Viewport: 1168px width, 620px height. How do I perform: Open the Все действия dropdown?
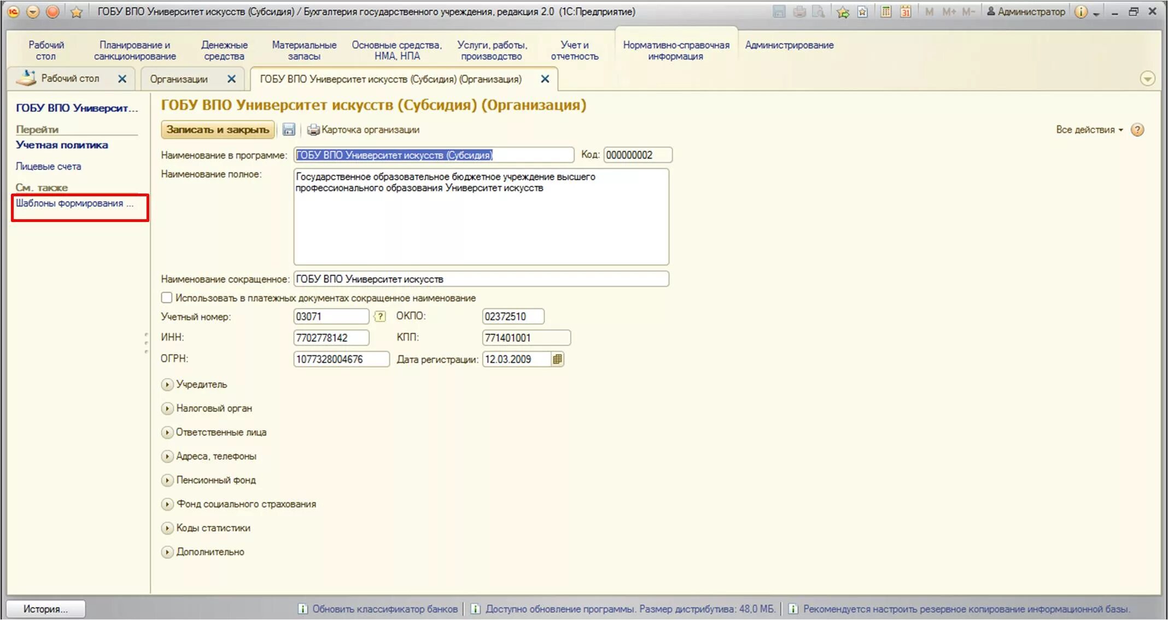[1089, 130]
